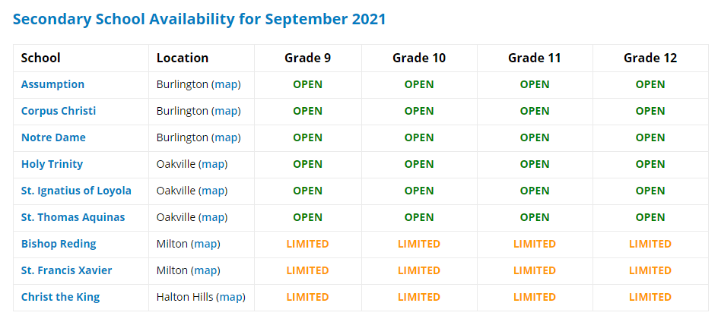Click the Halton Hills map link
Screen dimensions: 718x322
(230, 297)
